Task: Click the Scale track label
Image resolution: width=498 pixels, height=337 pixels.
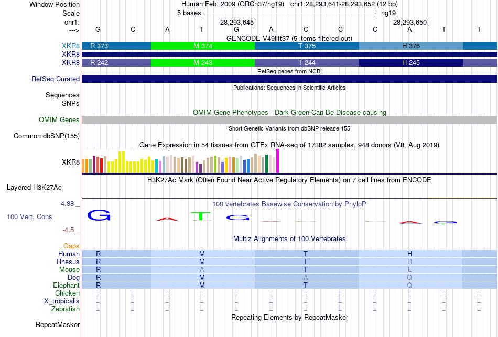Action: point(71,13)
